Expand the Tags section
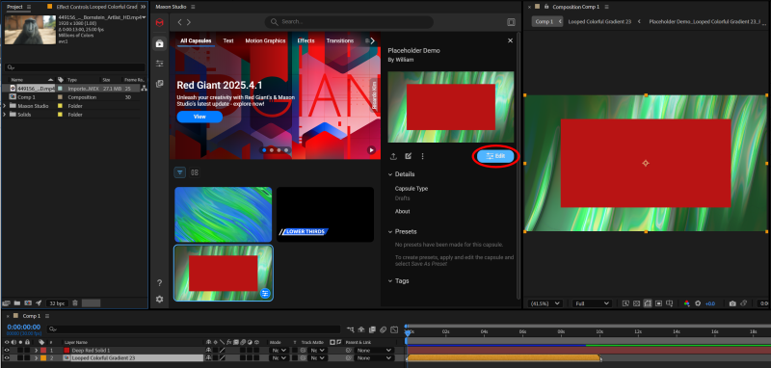 coord(390,281)
